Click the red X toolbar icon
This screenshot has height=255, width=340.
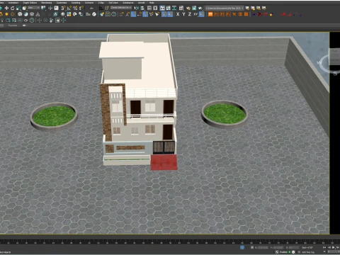pyautogui.click(x=260, y=14)
